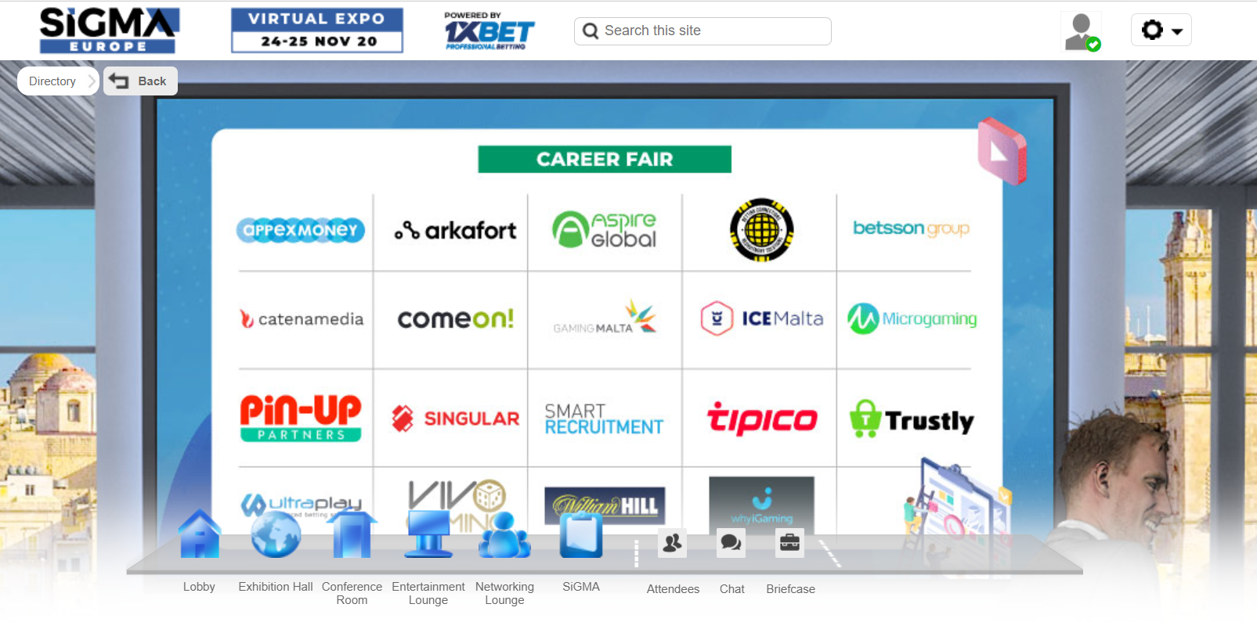Click the Search this site field
The height and width of the screenshot is (622, 1257).
coord(703,31)
